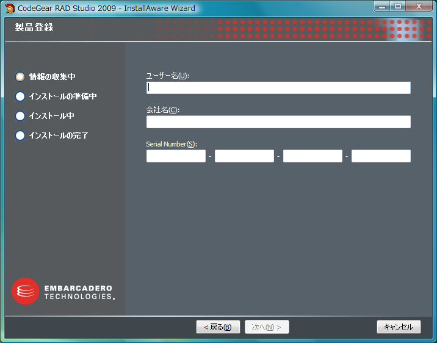The height and width of the screenshot is (343, 437).
Task: Click the ユーザー名(U): label
Action: (168, 76)
